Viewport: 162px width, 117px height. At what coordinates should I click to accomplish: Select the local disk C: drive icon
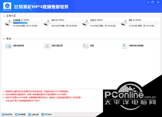[x=8, y=23]
